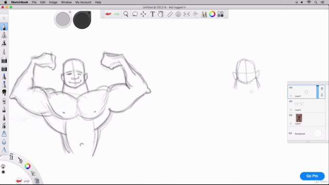
Task: Select the marker brush third in palette
Action: point(4,43)
